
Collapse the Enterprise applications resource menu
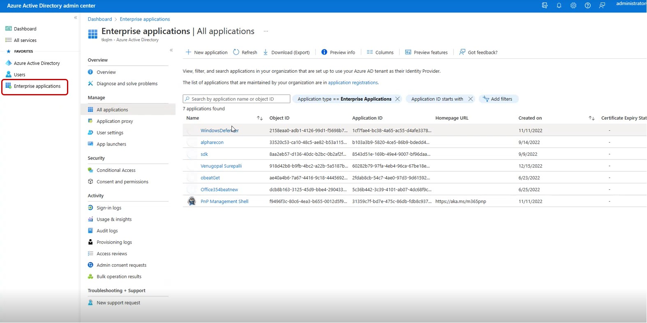pyautogui.click(x=171, y=50)
